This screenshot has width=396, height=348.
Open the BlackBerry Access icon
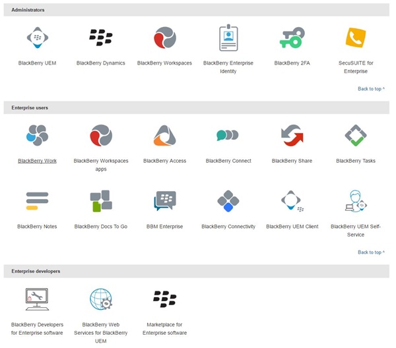tap(164, 135)
